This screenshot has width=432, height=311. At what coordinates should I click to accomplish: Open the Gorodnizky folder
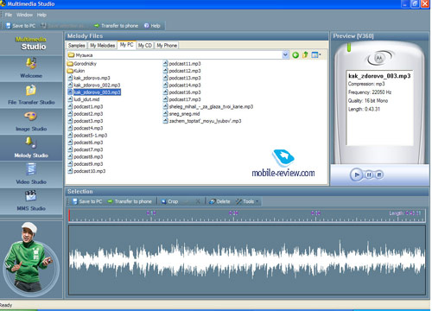coord(82,64)
